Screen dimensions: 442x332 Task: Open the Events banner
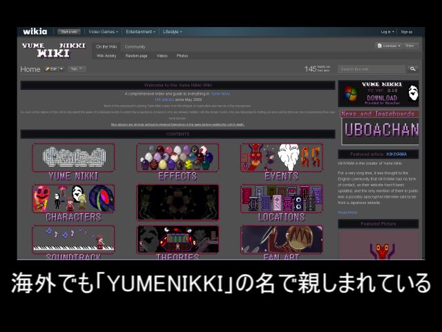281,158
